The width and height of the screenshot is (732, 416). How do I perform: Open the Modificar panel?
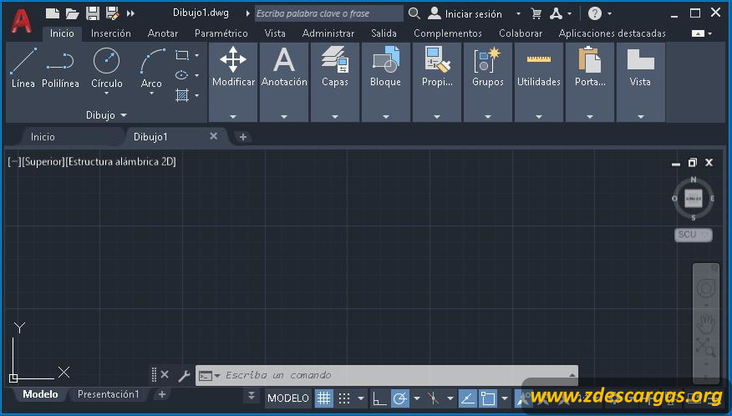pos(233,82)
